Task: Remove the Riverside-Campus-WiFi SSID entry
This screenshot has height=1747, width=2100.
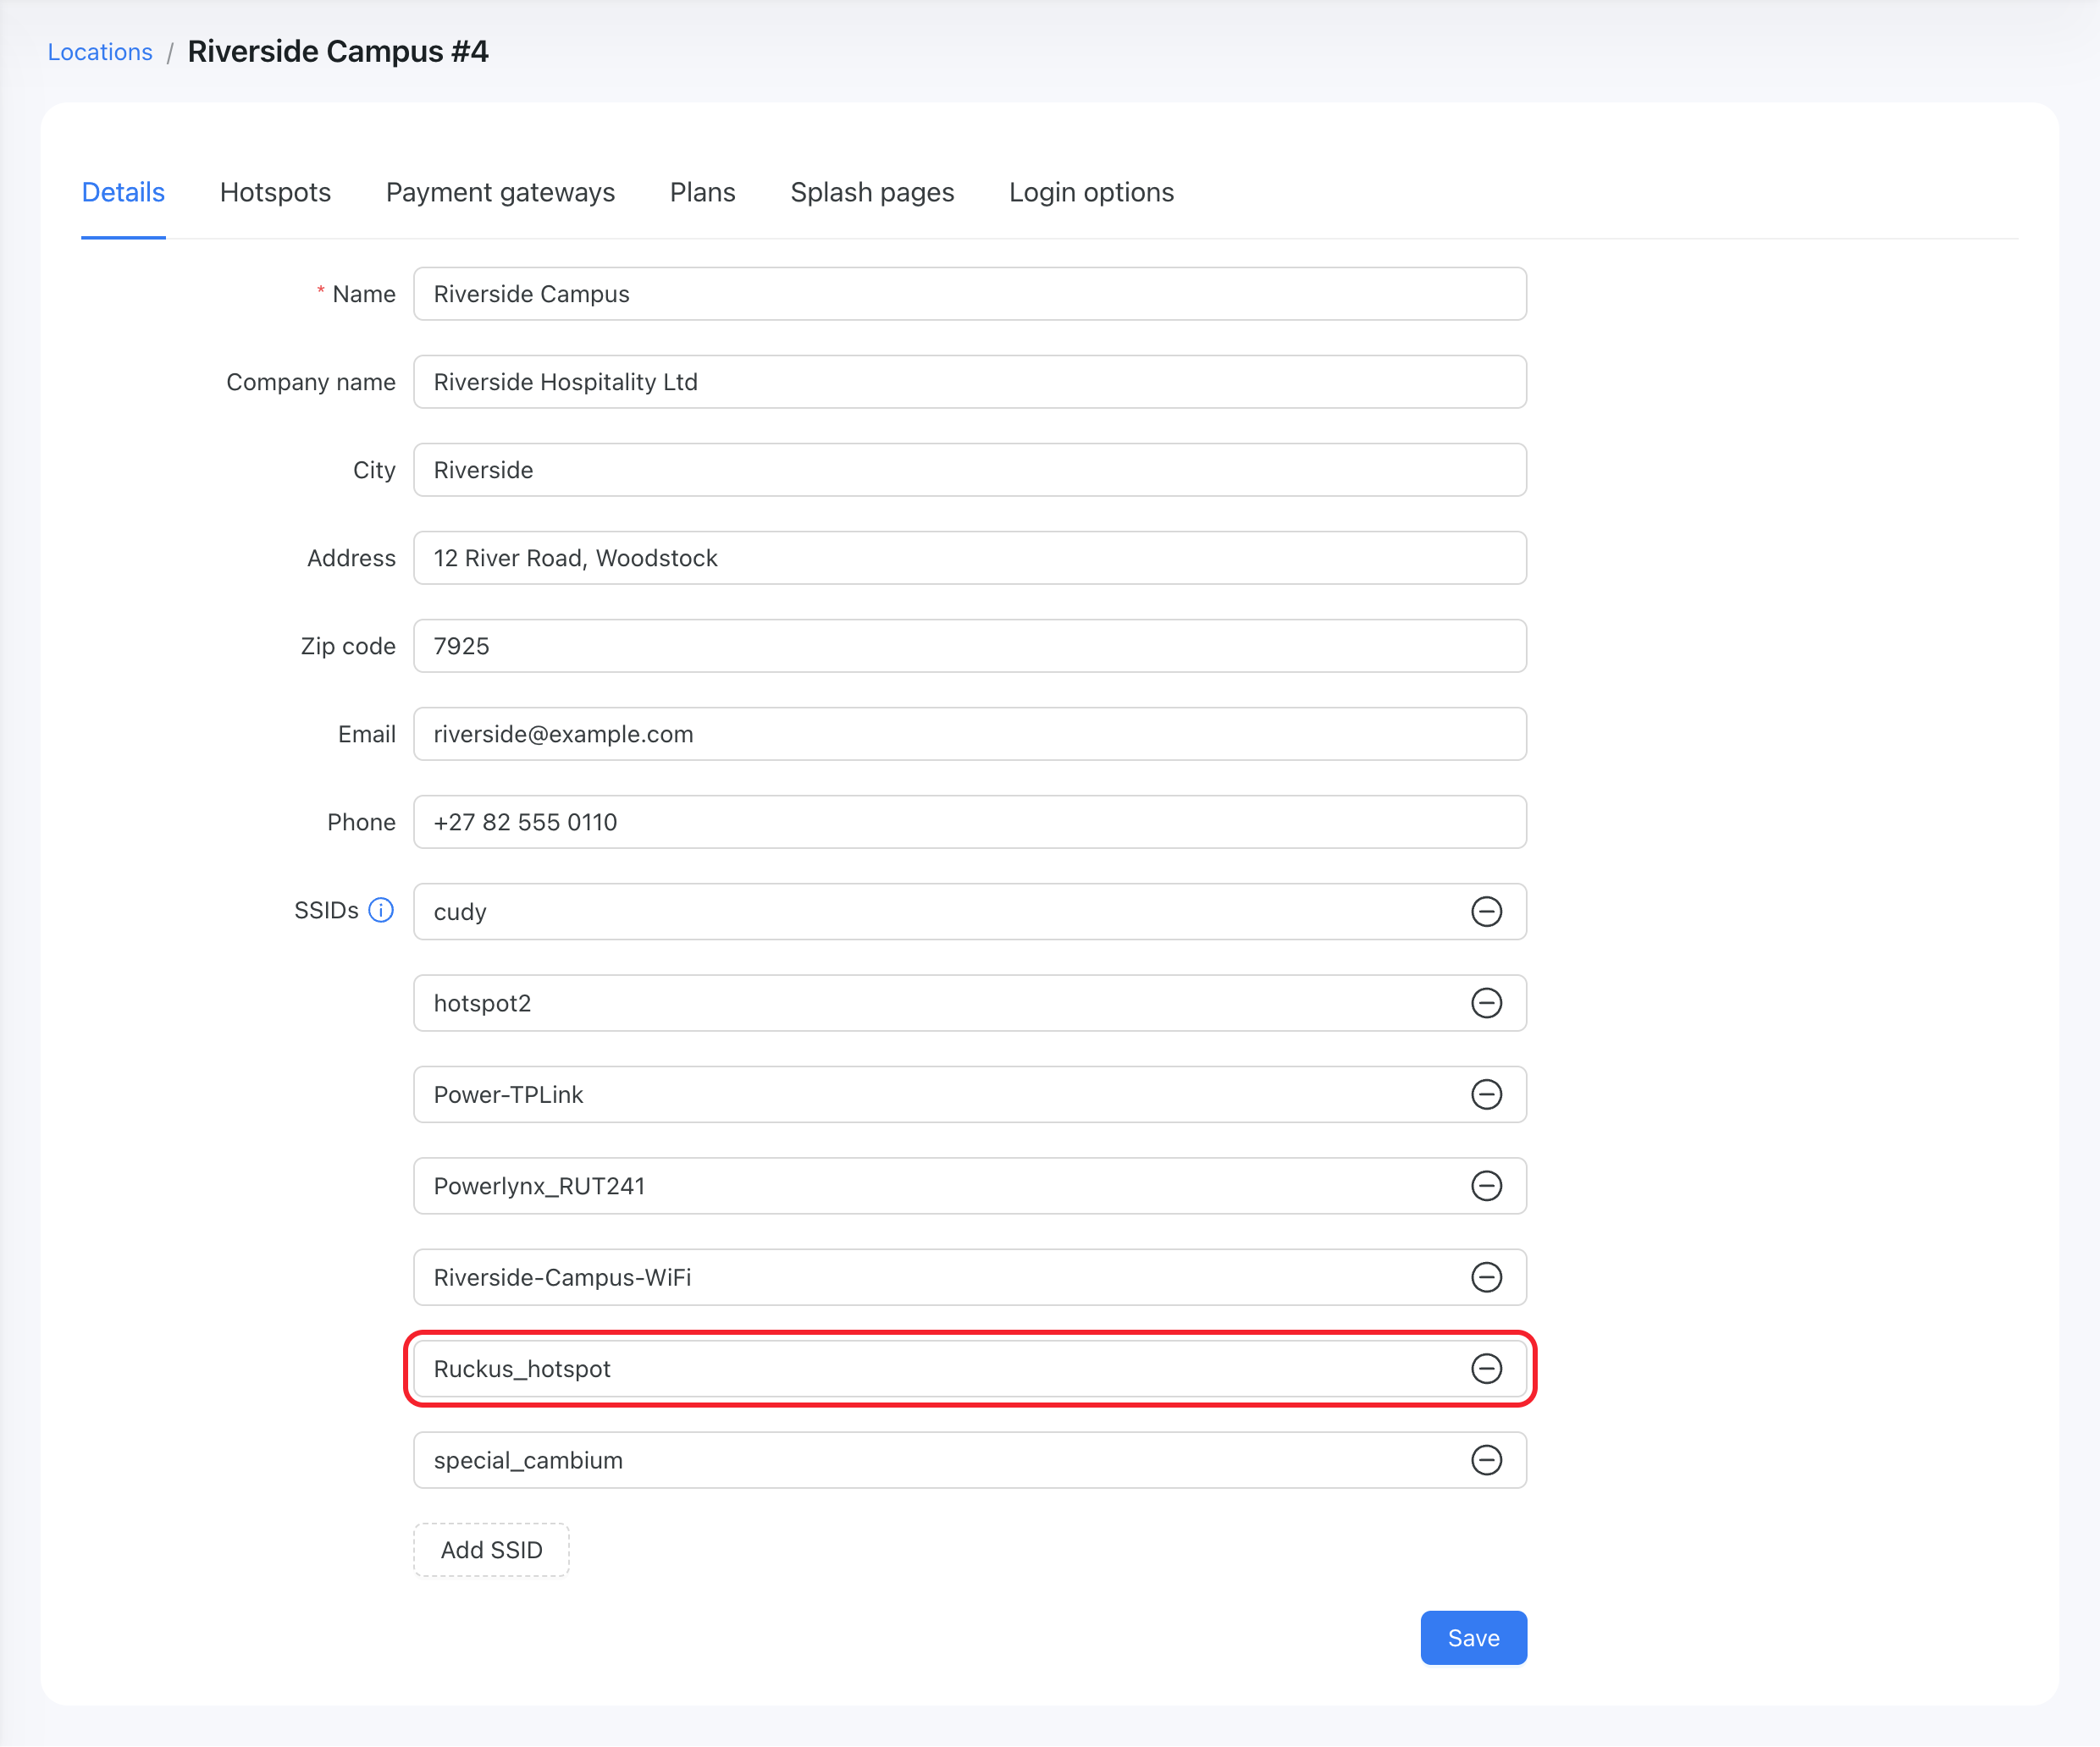Action: (1486, 1277)
